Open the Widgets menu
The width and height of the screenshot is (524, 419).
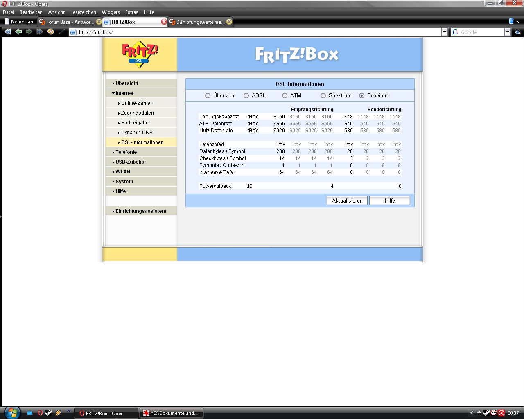coord(111,12)
